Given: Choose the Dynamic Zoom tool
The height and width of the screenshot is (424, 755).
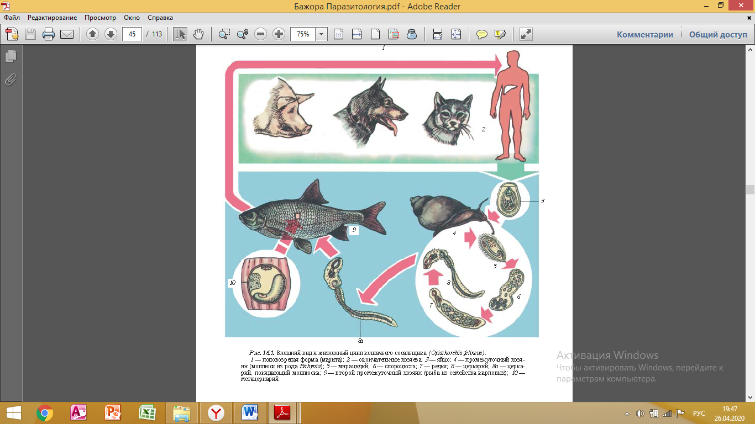Looking at the screenshot, I should 242,34.
